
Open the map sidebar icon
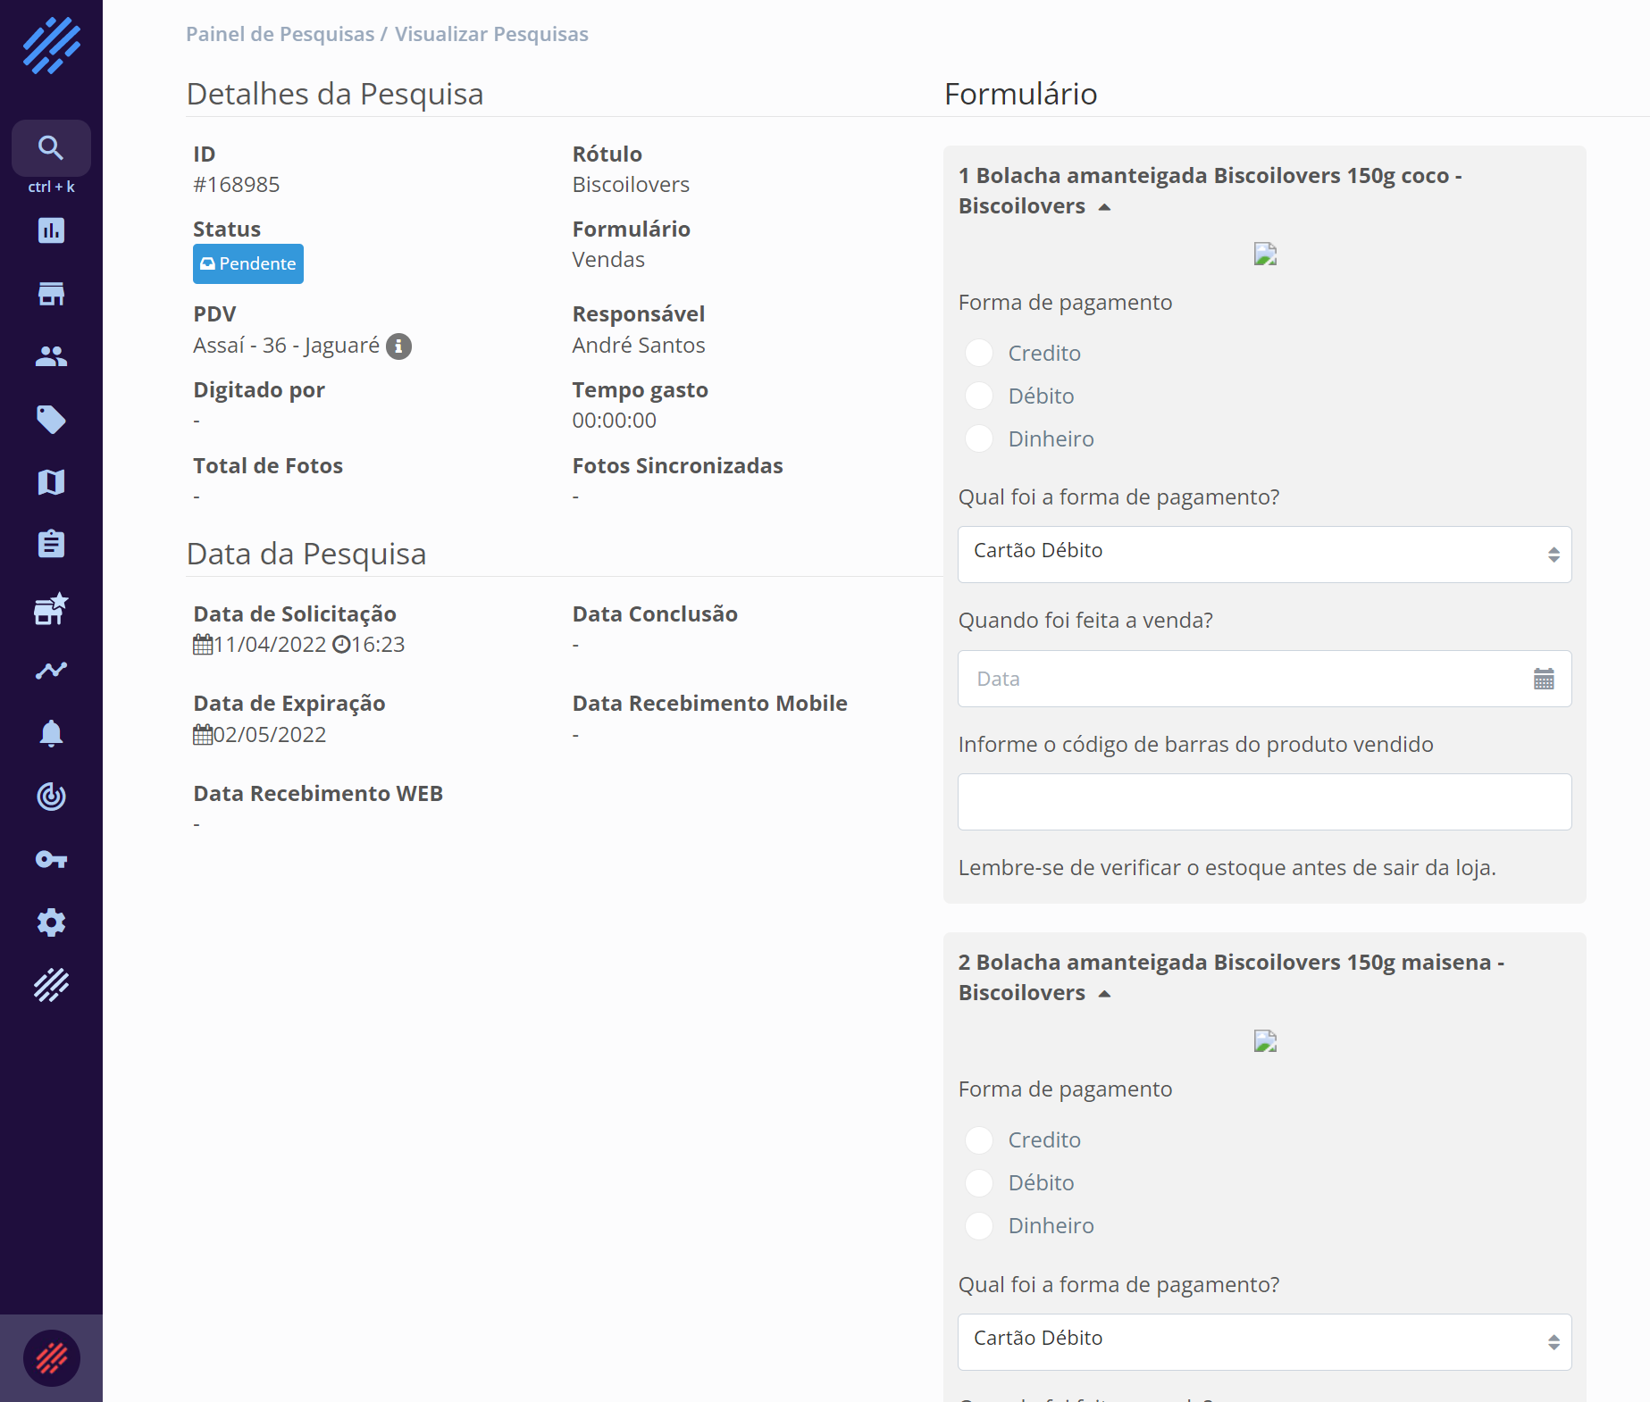click(51, 482)
